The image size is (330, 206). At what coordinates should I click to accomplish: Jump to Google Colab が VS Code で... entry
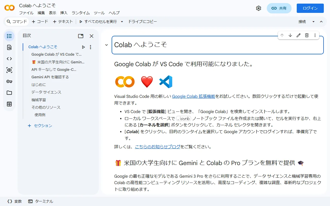tap(56, 54)
